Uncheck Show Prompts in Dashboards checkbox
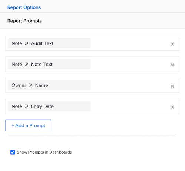 point(13,152)
